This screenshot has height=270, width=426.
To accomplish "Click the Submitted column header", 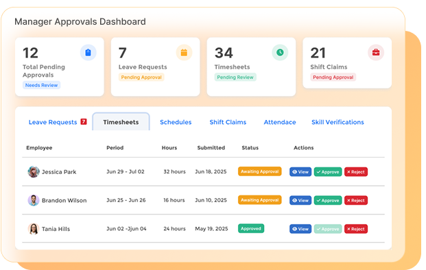I will click(x=211, y=147).
